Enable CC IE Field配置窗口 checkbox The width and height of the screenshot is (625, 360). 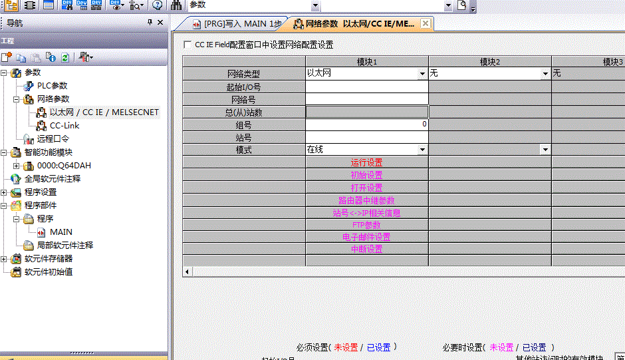187,45
